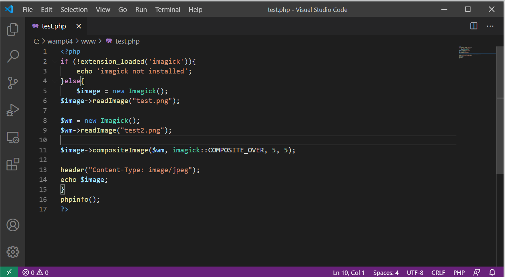Change indentation via Spaces: 4
Screen dimensions: 505x277
(x=386, y=272)
